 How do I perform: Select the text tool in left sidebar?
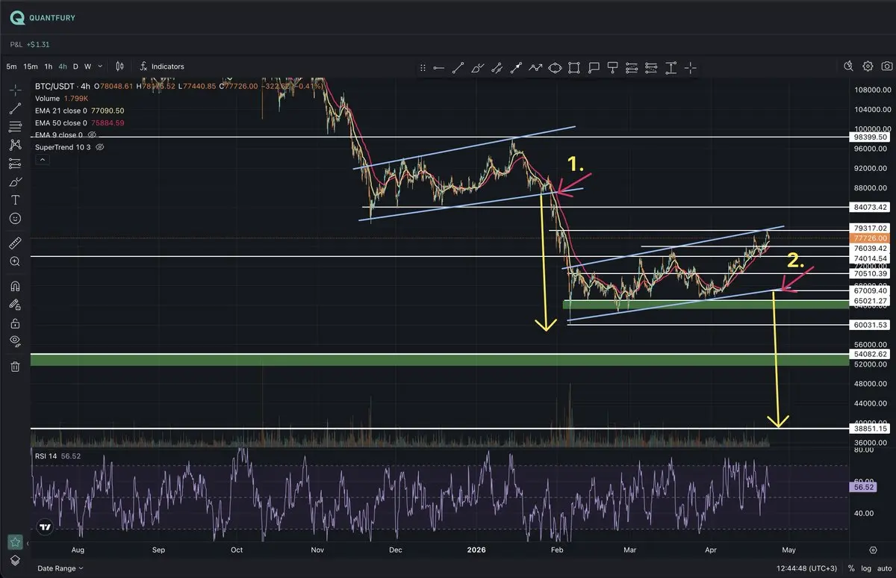(15, 200)
